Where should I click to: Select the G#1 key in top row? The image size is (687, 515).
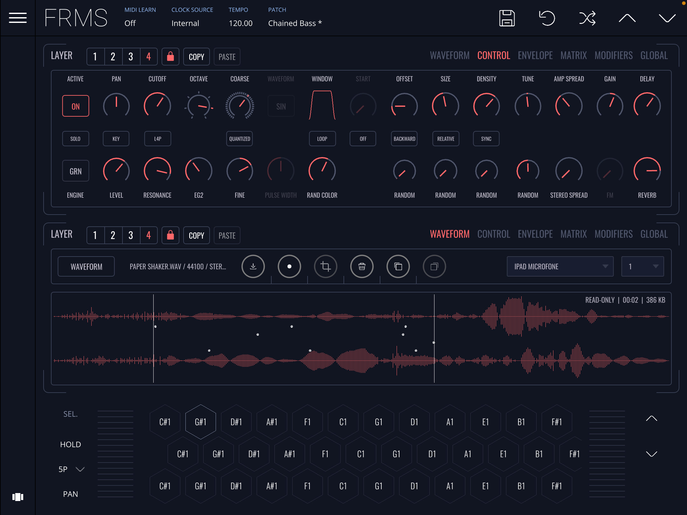[201, 422]
